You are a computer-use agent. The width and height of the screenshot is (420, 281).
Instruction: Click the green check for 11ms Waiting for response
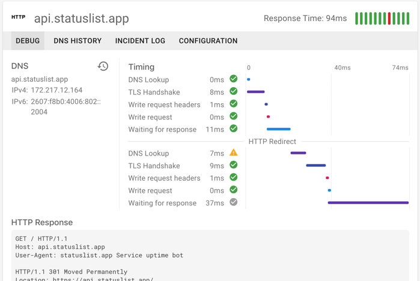click(234, 128)
